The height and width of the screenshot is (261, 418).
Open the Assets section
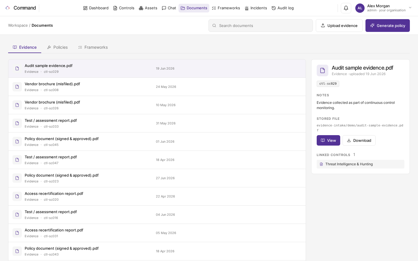[x=148, y=8]
